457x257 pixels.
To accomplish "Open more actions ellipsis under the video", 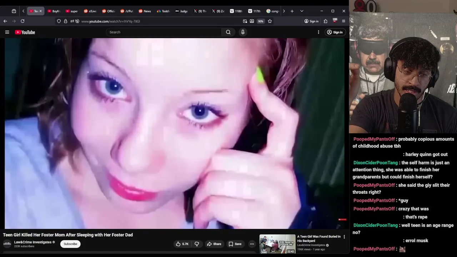I will (252, 244).
